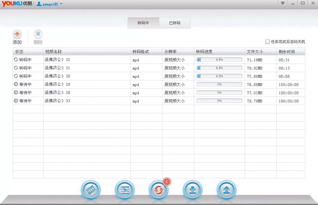Image resolution: width=318 pixels, height=205 pixels.
Task: Click the spinning status icon for 活佛济公3 32
Action: pyautogui.click(x=16, y=60)
